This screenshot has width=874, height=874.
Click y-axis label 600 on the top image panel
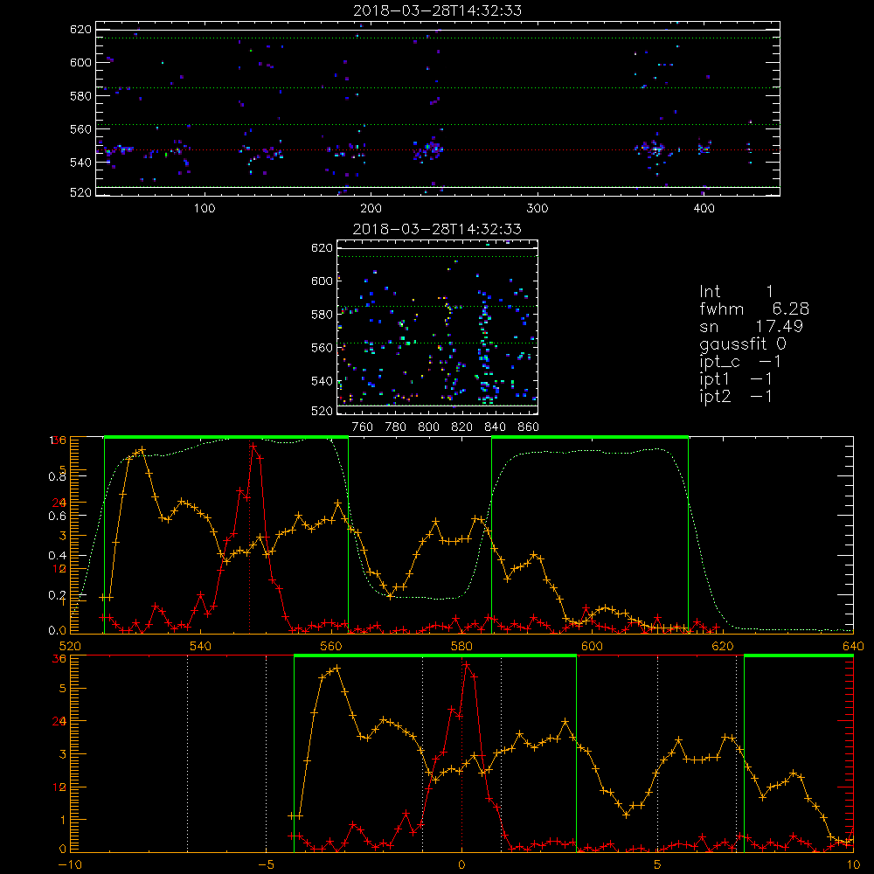pyautogui.click(x=80, y=62)
